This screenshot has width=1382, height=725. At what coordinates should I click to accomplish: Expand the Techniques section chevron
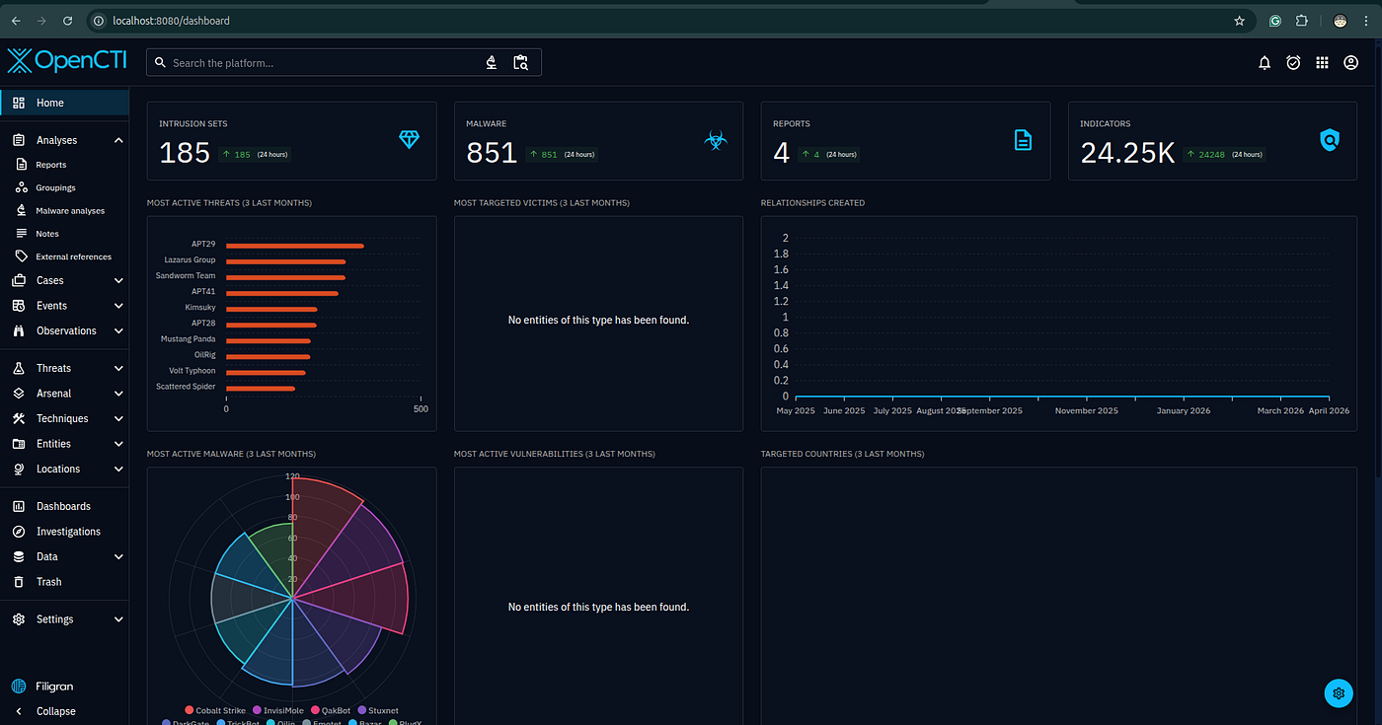point(118,418)
